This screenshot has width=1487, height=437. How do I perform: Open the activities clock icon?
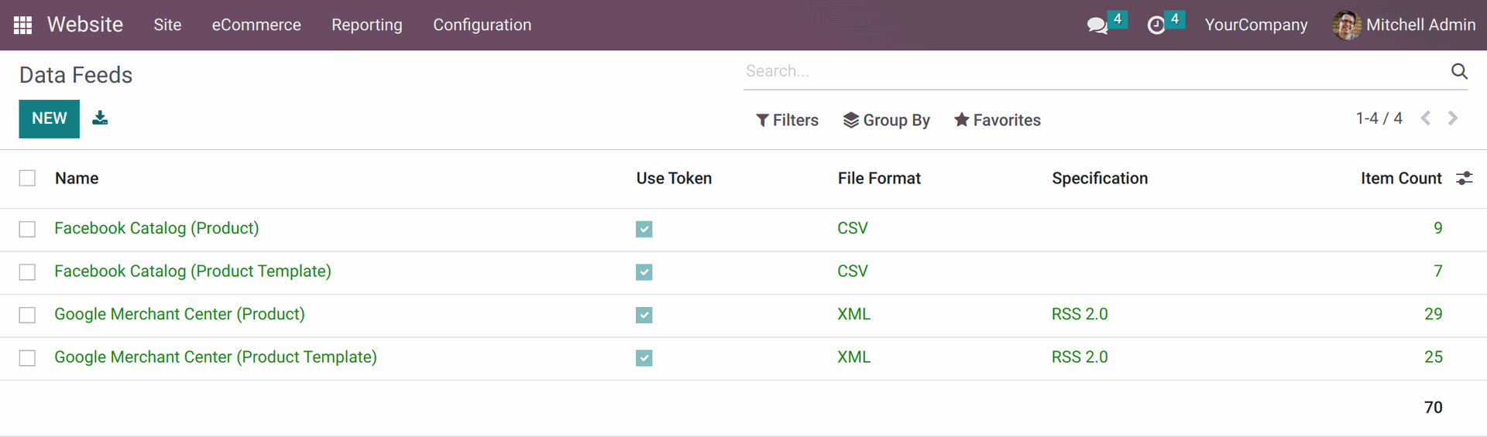coord(1156,26)
